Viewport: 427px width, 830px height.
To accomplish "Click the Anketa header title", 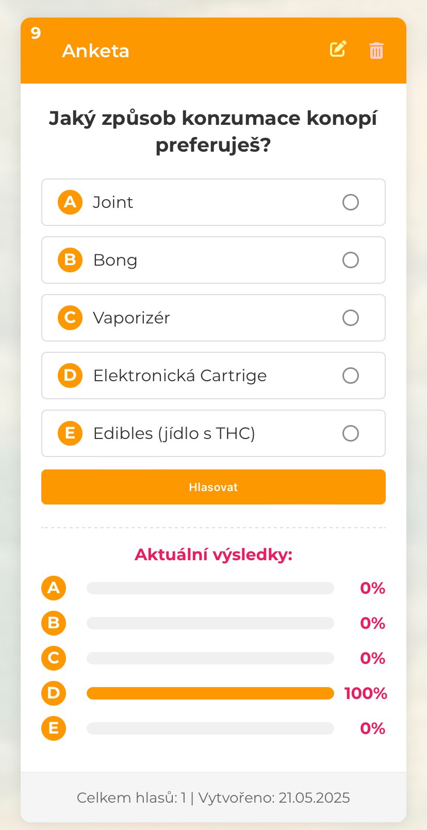I will 95,51.
